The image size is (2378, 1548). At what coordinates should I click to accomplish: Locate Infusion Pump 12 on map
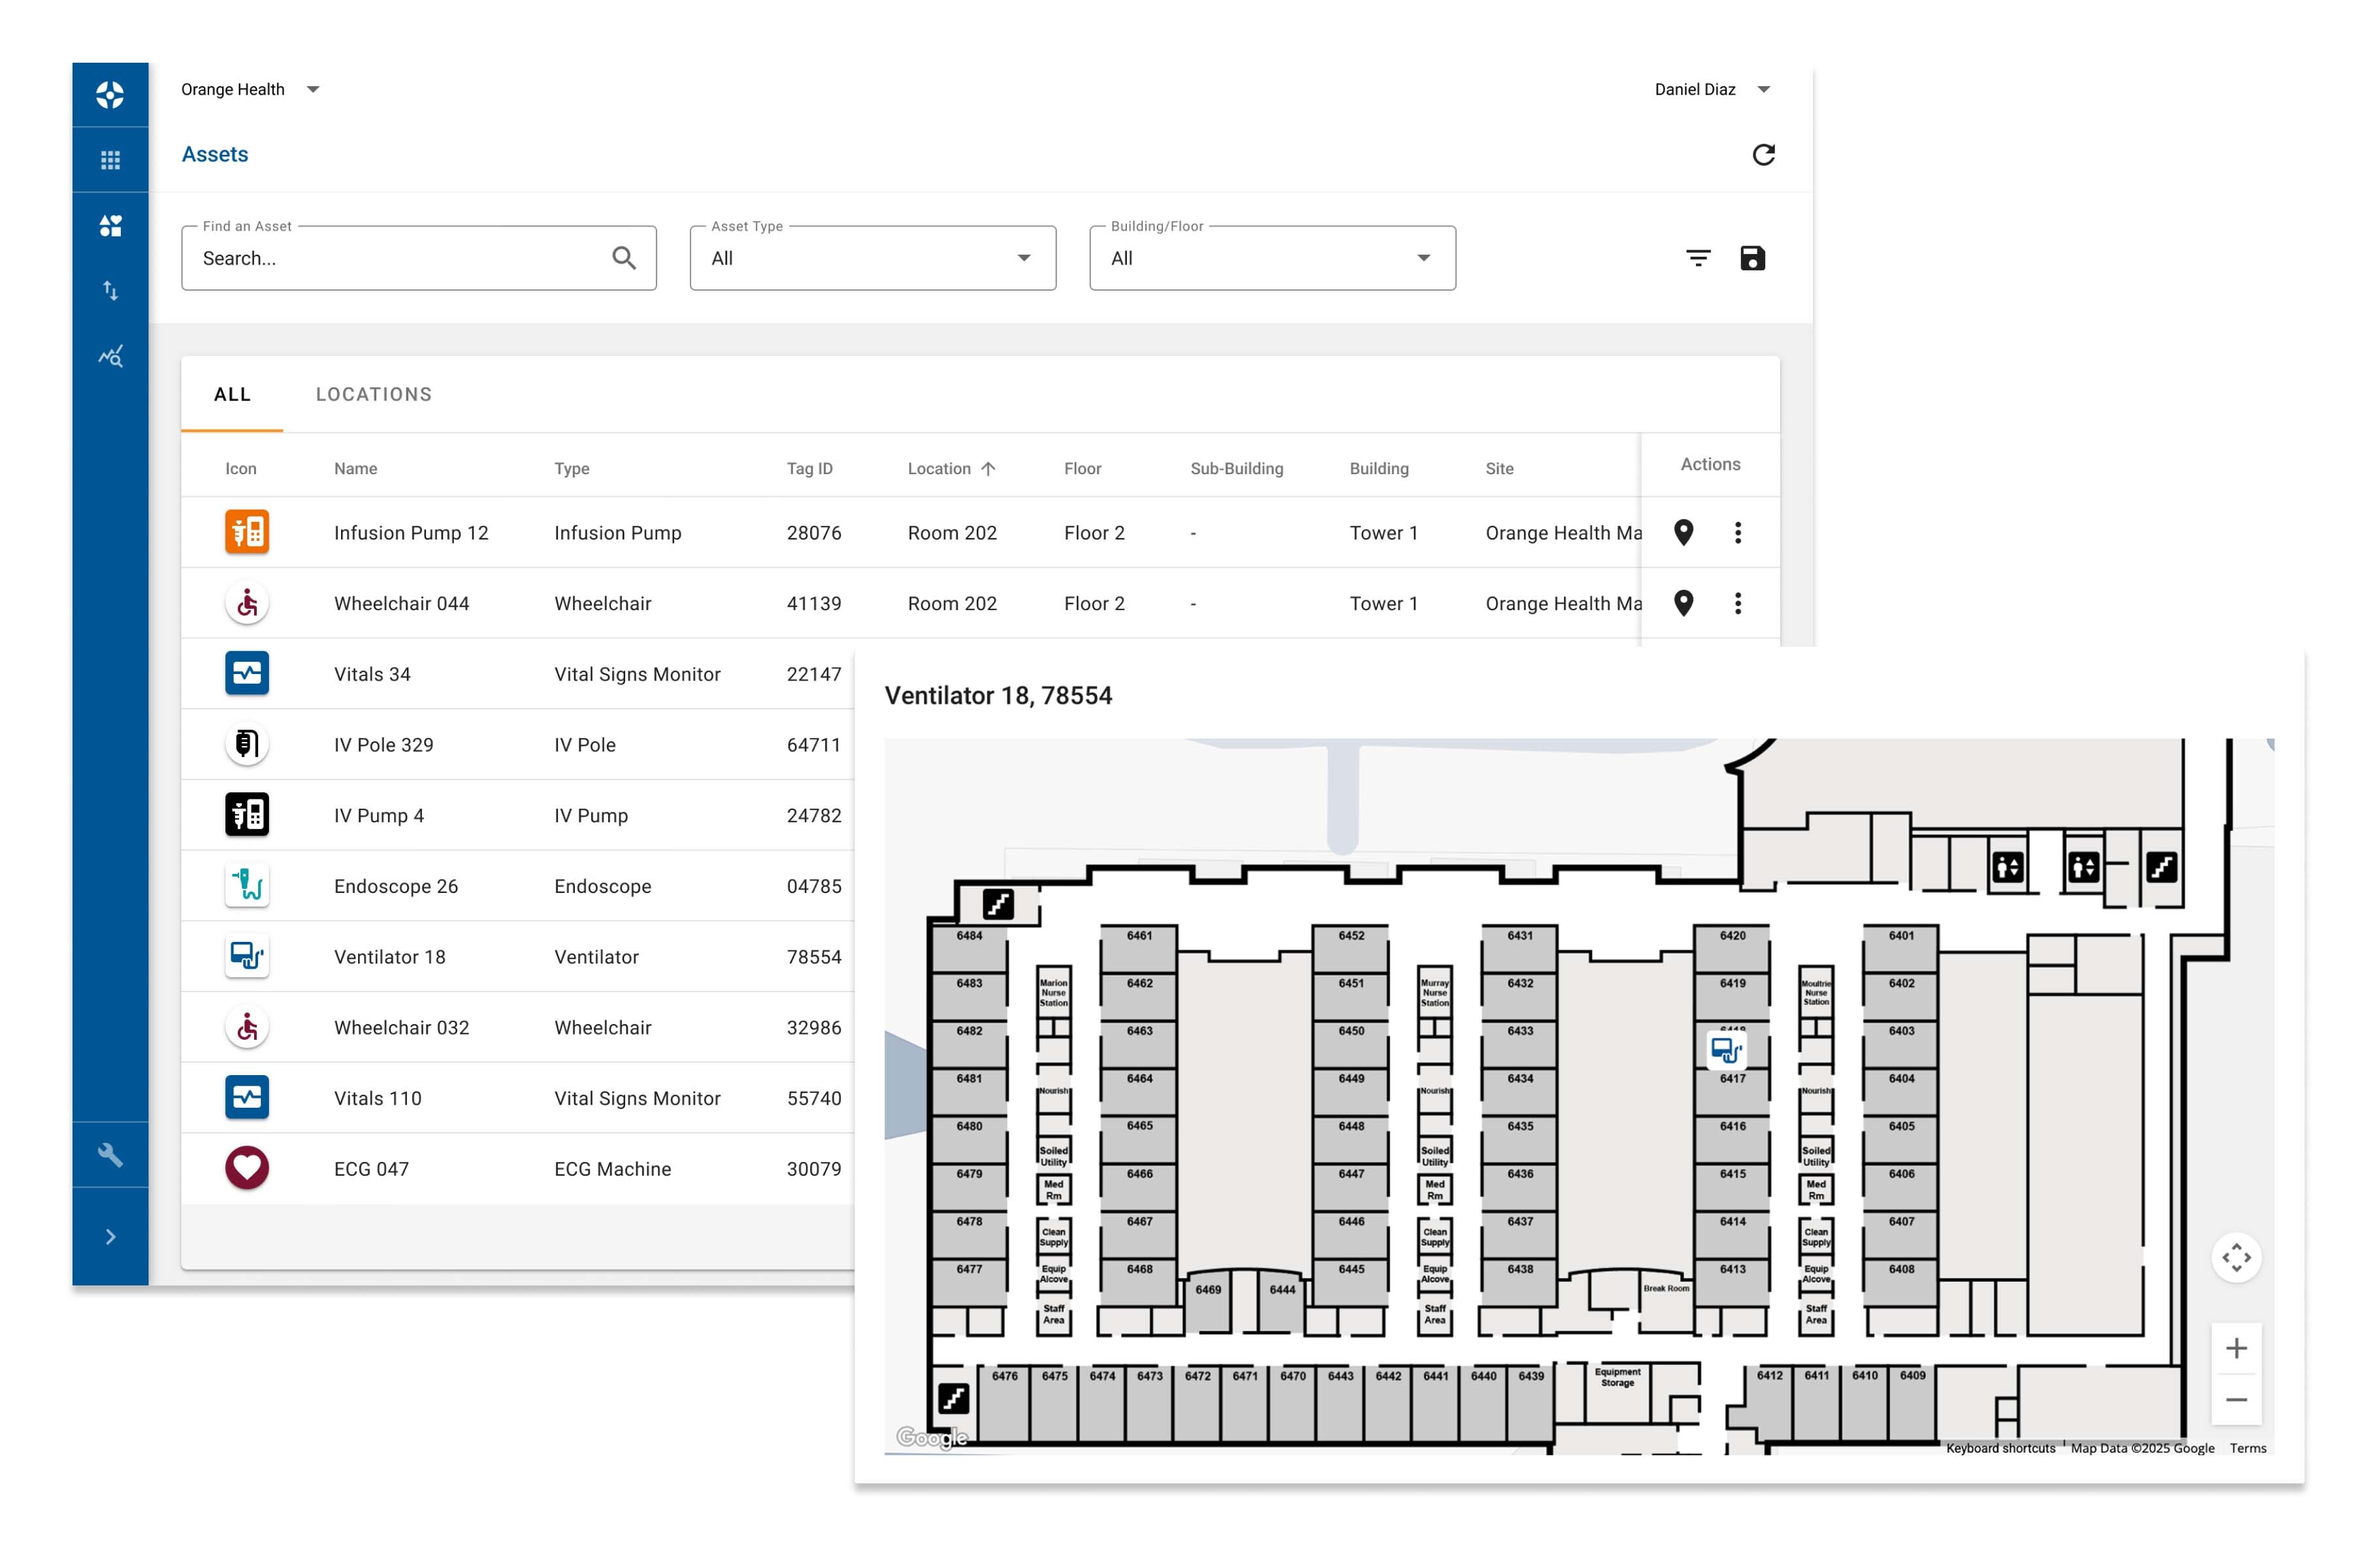pos(1684,532)
